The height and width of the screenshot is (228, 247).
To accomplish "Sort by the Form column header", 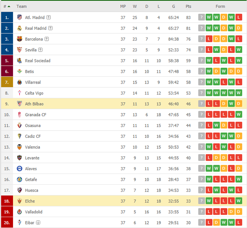I will pos(220,7).
